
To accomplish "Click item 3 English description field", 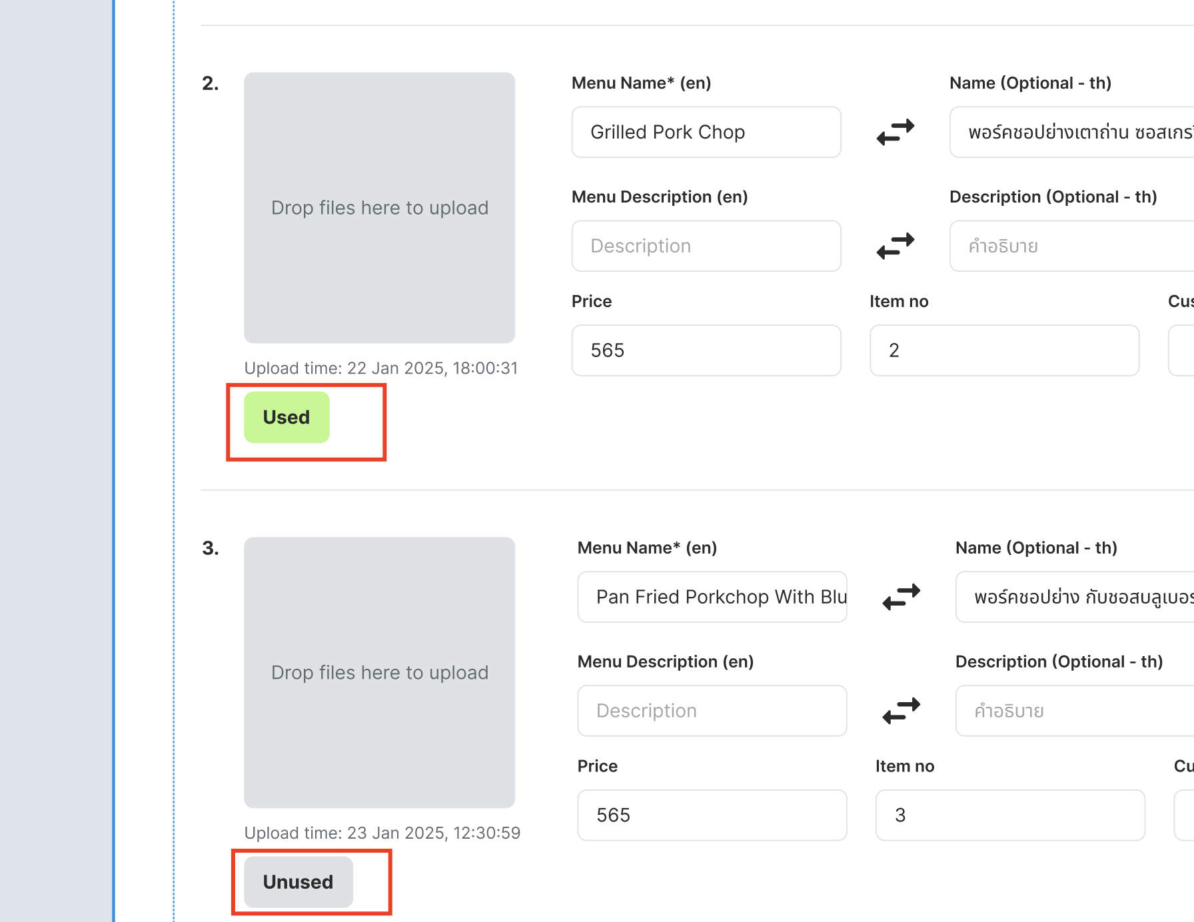I will 712,711.
